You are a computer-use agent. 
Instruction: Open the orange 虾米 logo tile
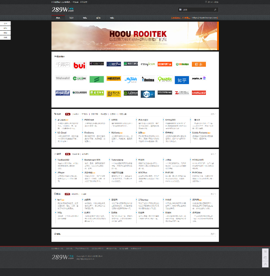click(x=199, y=64)
